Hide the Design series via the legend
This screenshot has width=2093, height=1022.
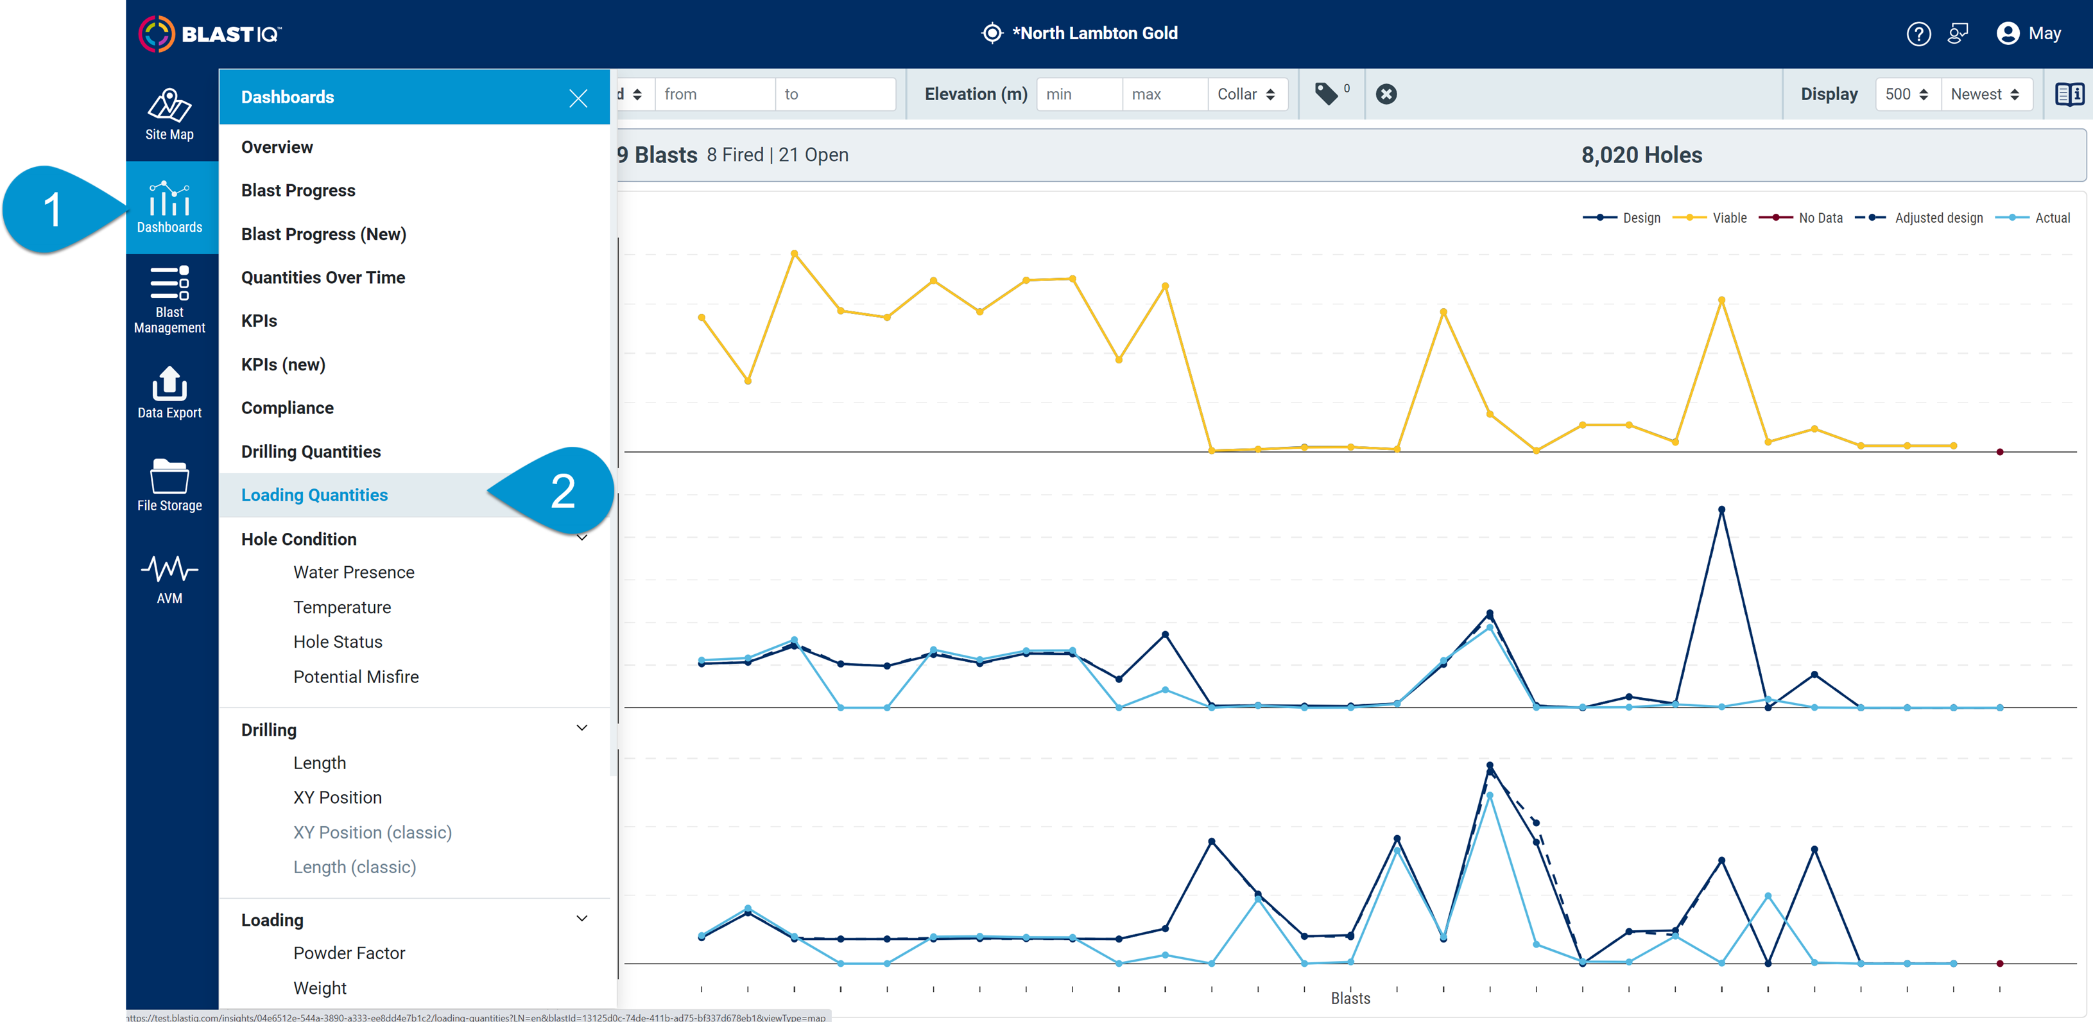(x=1643, y=217)
